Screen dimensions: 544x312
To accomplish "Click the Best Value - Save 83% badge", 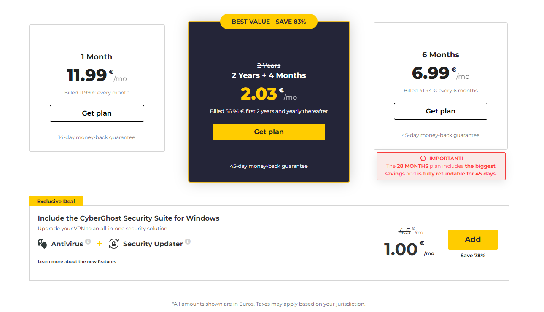I will click(269, 22).
